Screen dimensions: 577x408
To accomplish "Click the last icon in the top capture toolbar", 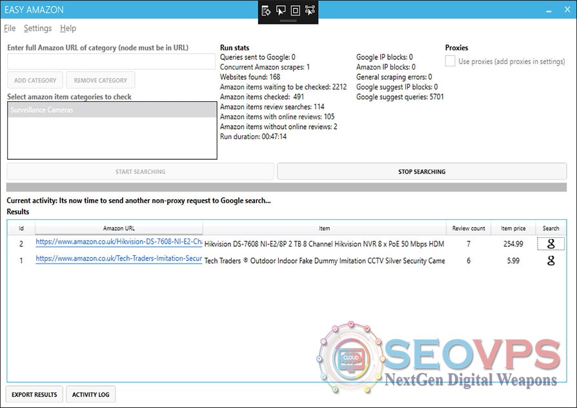I will [x=310, y=11].
